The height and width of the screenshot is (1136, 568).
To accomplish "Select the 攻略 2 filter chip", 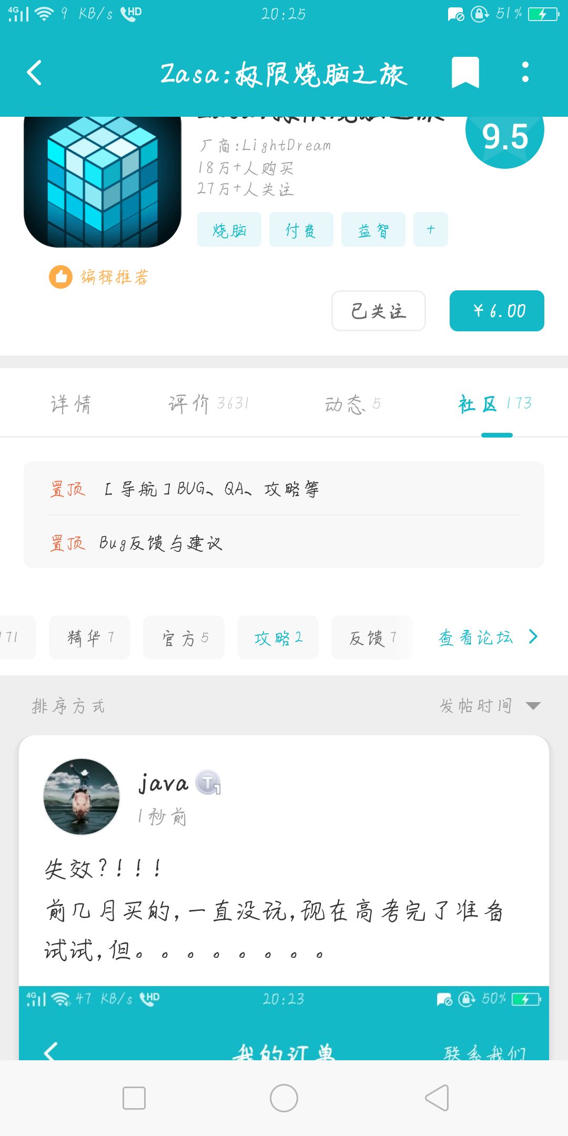I will point(278,637).
